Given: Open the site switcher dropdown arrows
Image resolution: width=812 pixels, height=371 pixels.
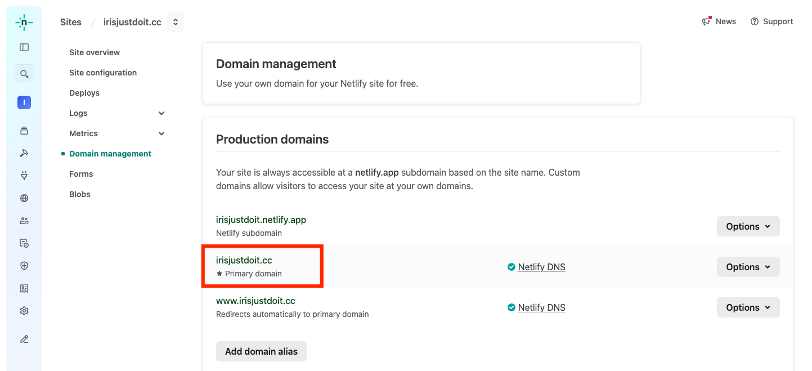Looking at the screenshot, I should [x=176, y=22].
